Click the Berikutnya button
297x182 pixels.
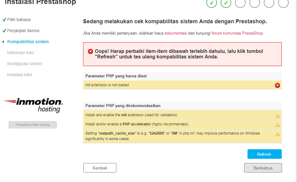[263, 168]
